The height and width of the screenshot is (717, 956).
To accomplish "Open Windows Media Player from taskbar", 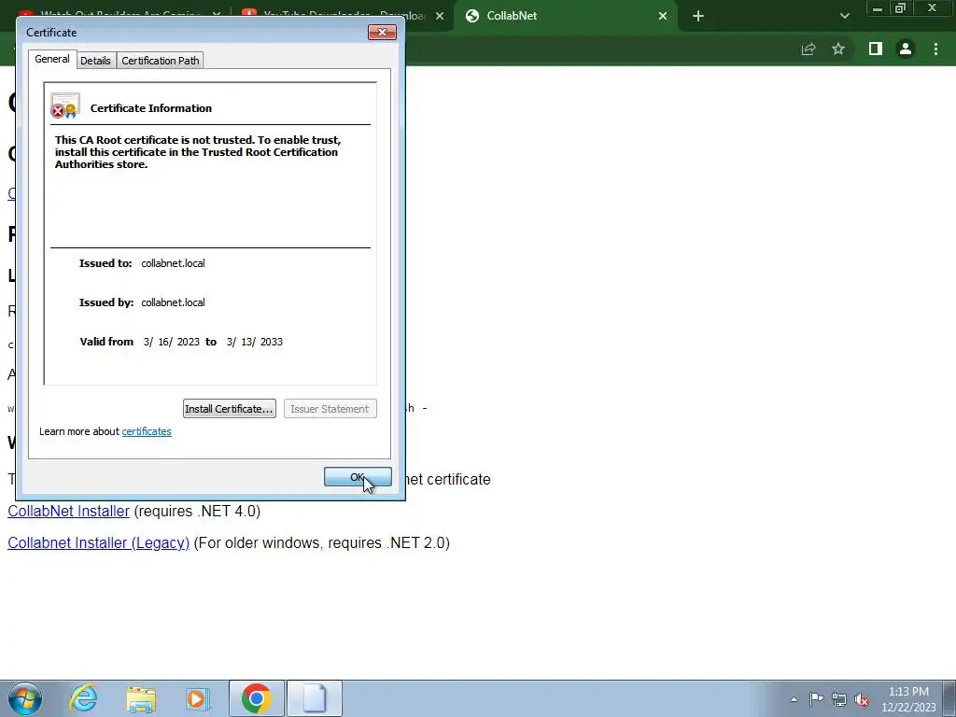I will [x=198, y=698].
